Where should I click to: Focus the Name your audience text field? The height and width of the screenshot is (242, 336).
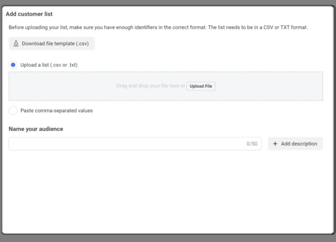pos(127,144)
